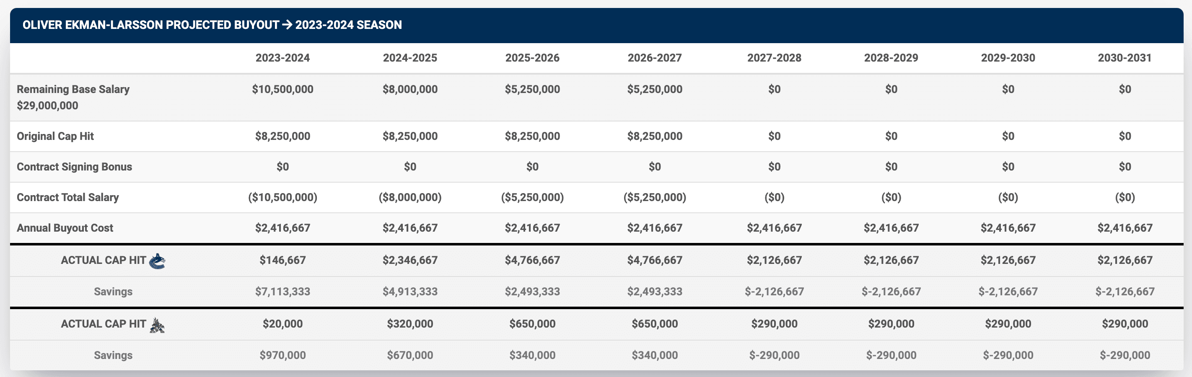Image resolution: width=1192 pixels, height=377 pixels.
Task: Select the 2024-2025 column header
Action: [x=409, y=58]
